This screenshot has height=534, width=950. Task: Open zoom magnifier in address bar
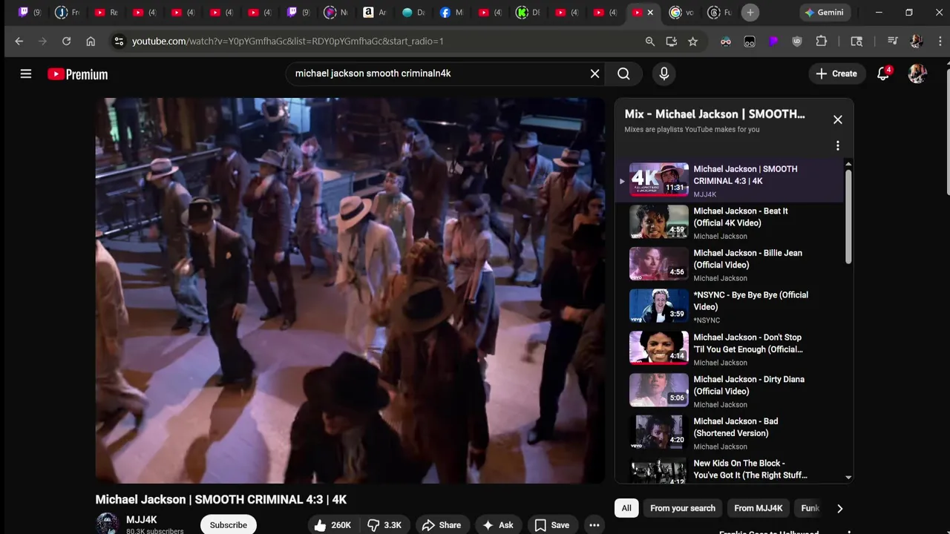pos(650,42)
